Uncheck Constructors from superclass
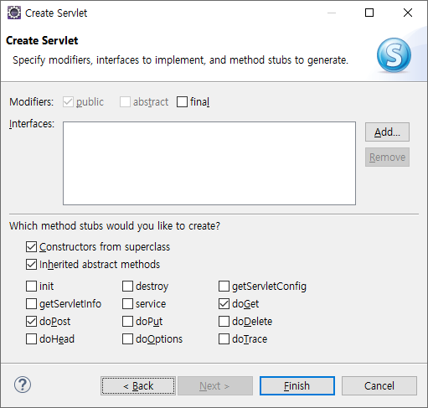This screenshot has width=428, height=408. [x=31, y=247]
